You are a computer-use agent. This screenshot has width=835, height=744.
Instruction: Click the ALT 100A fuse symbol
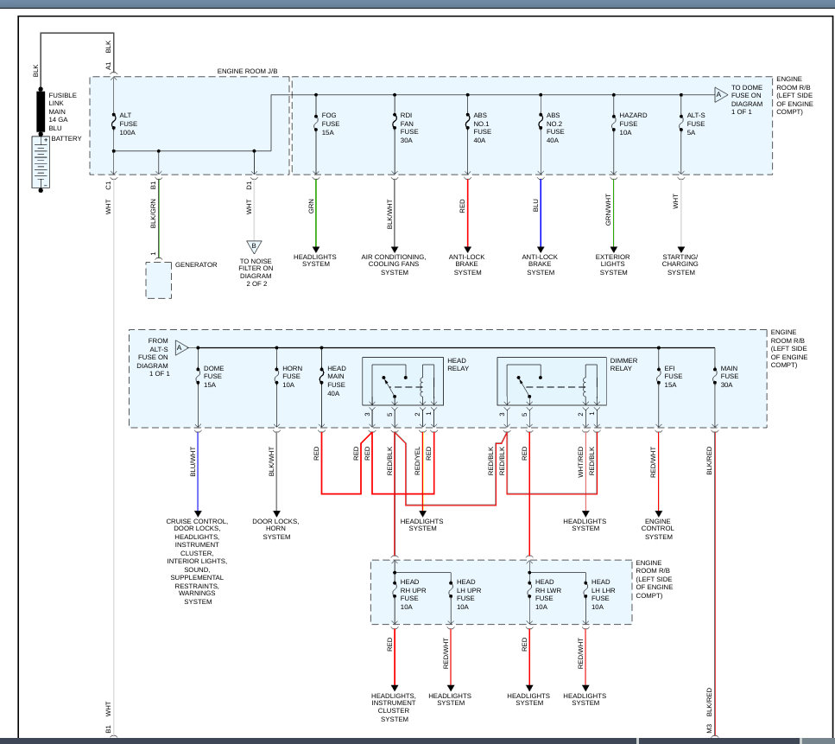(x=113, y=123)
